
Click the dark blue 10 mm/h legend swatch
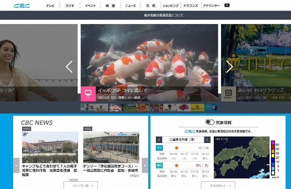273,160
